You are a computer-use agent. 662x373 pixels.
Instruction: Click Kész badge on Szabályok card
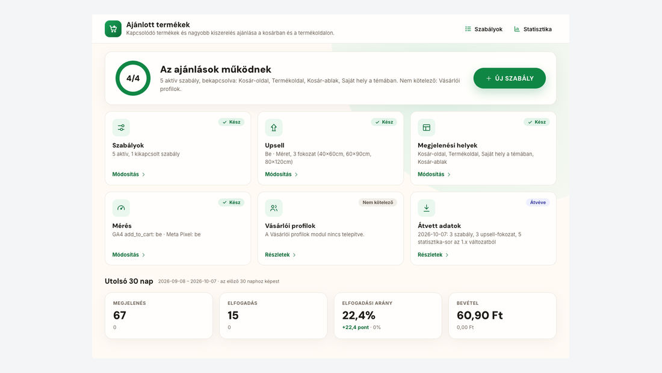point(231,122)
